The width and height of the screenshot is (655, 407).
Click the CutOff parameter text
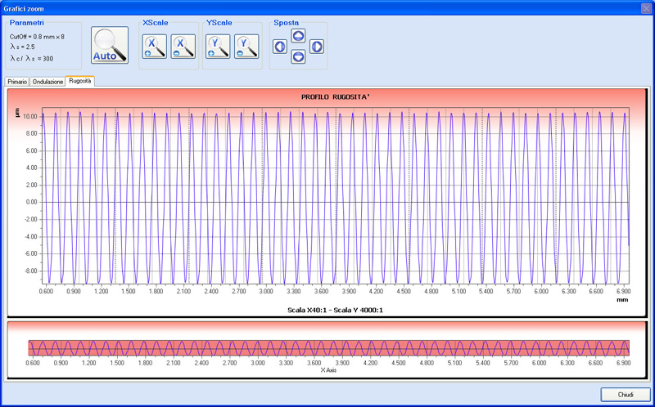pos(37,37)
